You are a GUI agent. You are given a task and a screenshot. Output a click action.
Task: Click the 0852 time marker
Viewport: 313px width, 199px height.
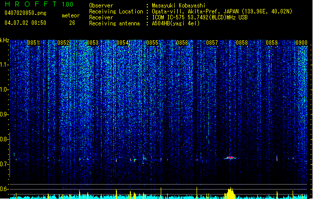63,43
